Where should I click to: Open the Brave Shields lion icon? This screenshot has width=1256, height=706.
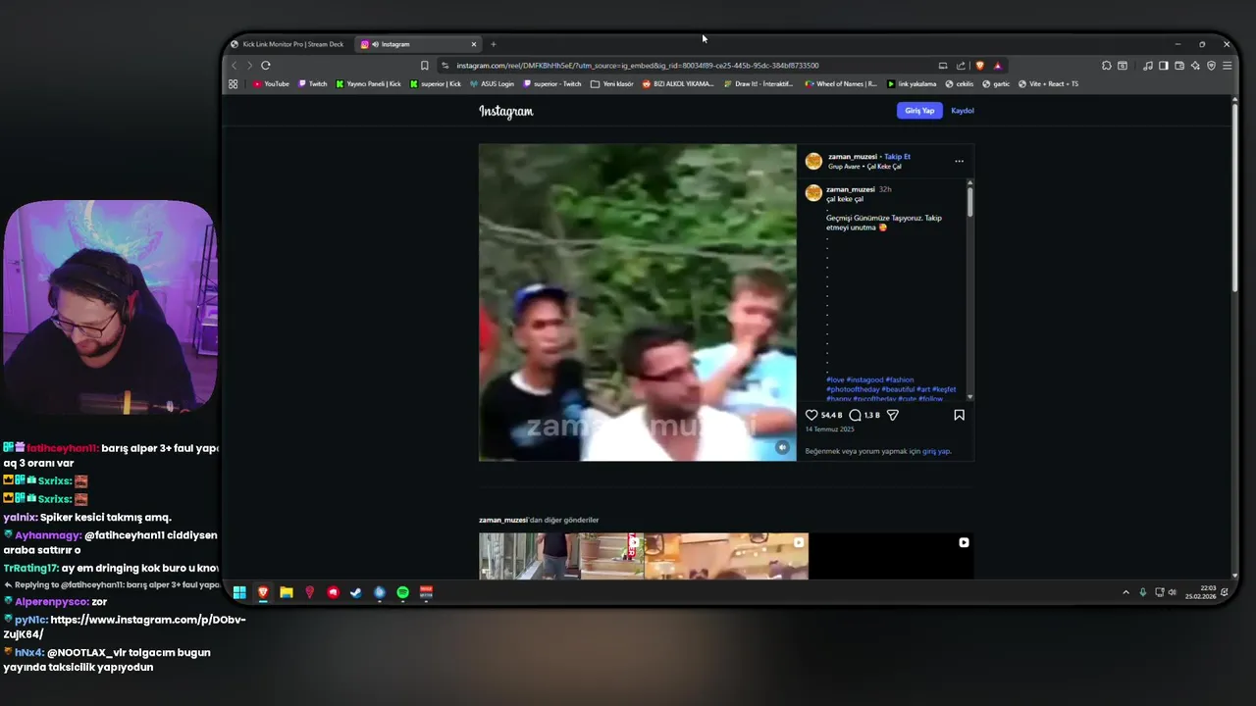(979, 66)
